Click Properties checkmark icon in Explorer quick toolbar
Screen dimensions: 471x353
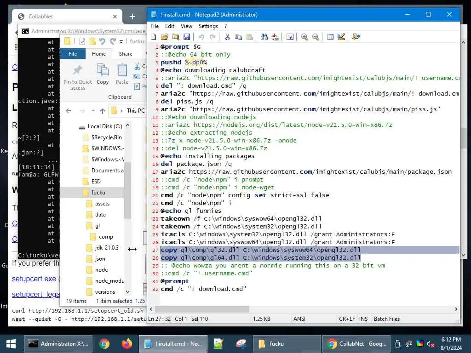[x=82, y=41]
